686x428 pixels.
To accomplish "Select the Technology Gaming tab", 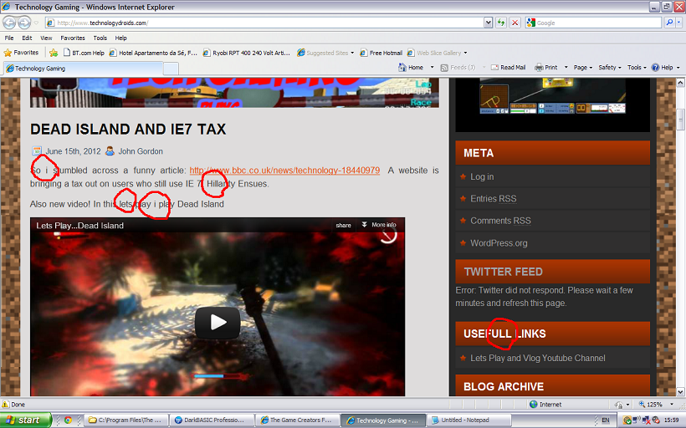I will coord(83,69).
